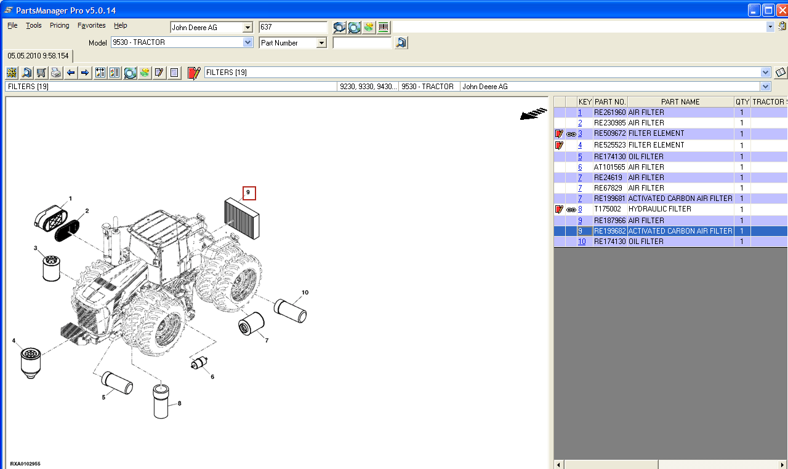The width and height of the screenshot is (788, 469).
Task: Select part number RE187966 in the table
Action: pos(609,221)
